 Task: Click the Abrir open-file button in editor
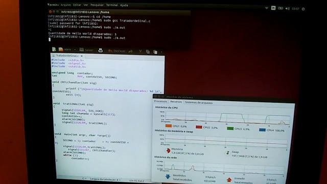tap(65, 50)
